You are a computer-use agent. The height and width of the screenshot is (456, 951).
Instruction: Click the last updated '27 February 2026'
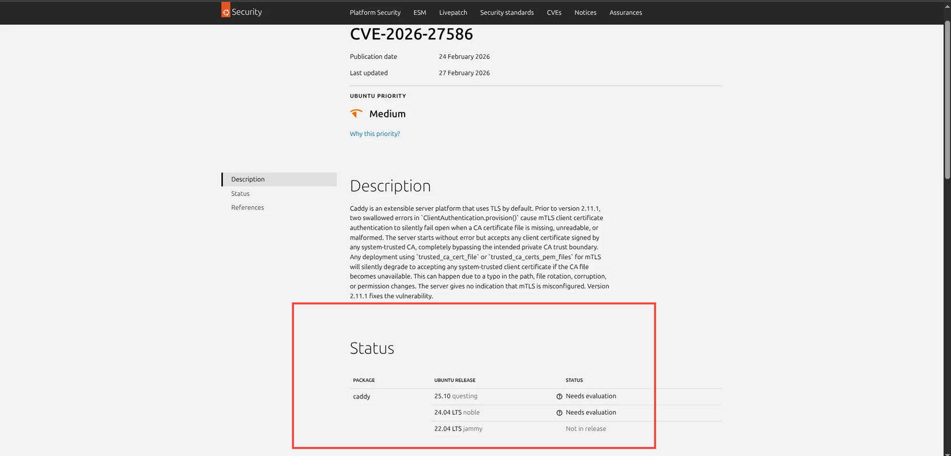tap(464, 73)
